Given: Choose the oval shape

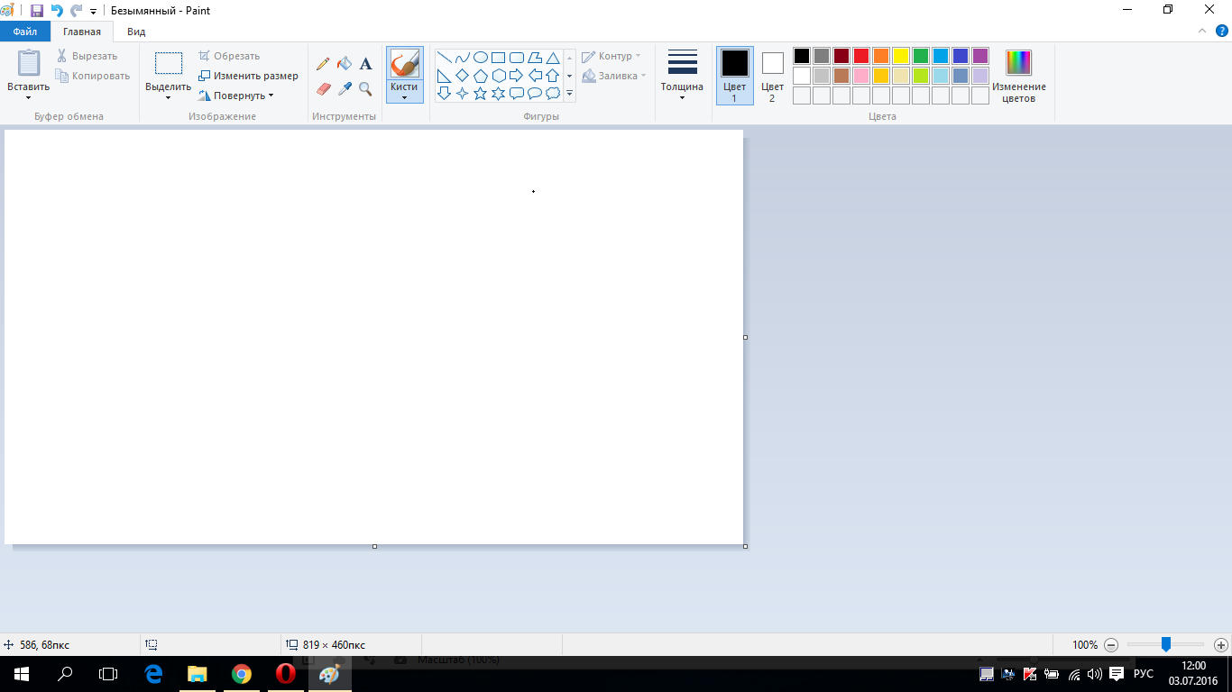Looking at the screenshot, I should [x=481, y=58].
